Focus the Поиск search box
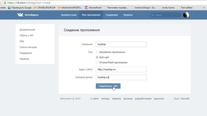 tap(166, 15)
